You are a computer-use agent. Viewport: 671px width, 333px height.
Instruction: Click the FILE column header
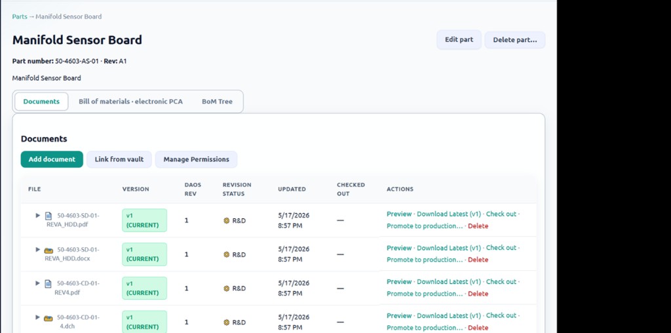click(x=35, y=189)
